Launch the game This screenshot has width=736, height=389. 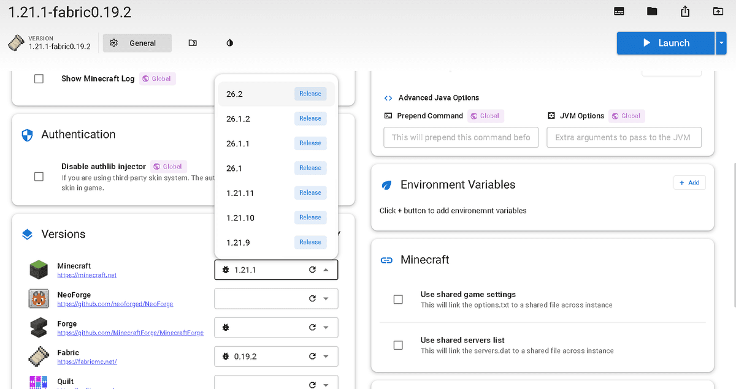click(x=665, y=43)
